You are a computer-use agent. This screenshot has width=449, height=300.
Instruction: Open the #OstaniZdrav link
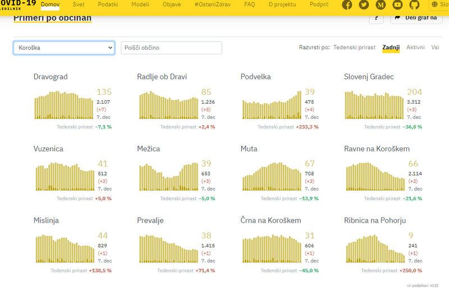(x=209, y=4)
